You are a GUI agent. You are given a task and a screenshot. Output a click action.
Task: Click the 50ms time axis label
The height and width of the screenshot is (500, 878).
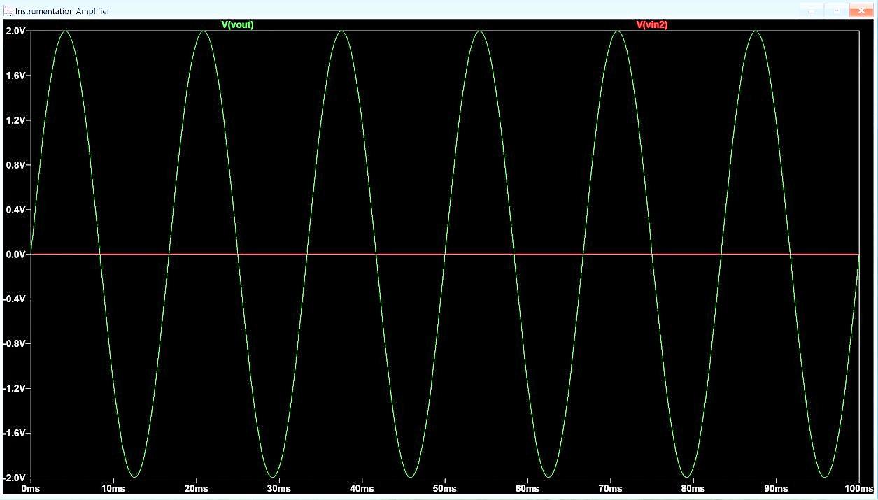(x=444, y=488)
